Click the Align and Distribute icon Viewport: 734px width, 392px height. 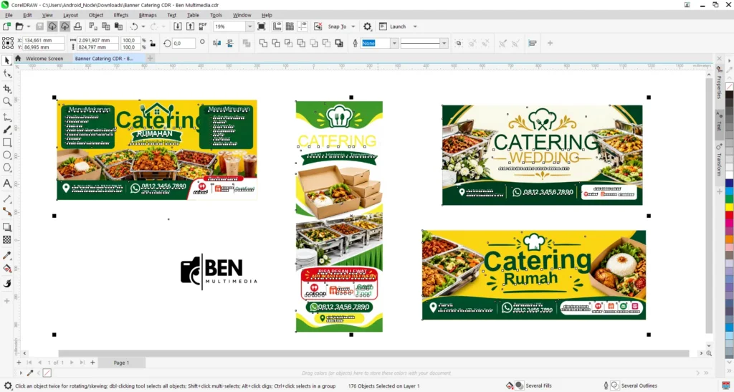coord(533,43)
